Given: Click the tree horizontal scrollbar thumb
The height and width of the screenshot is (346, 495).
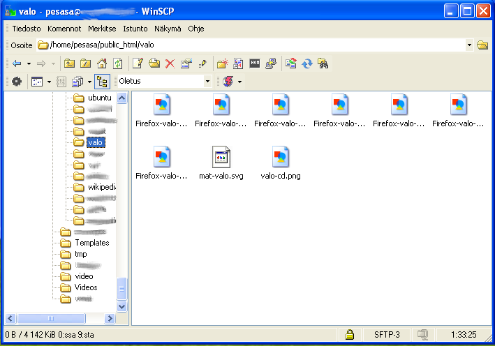Looking at the screenshot, I should pos(51,319).
